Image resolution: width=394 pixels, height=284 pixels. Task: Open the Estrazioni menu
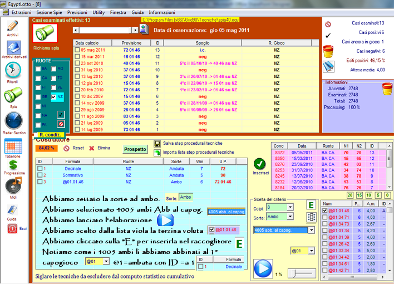pyautogui.click(x=21, y=12)
